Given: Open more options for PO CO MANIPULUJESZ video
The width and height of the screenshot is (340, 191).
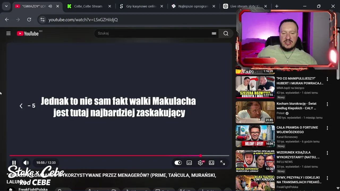Looking at the screenshot, I should pyautogui.click(x=327, y=79).
